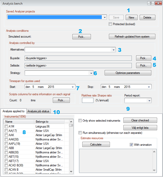This screenshot has width=163, height=177.
Task: Check the AAPL(19) instrument checkbox
Action: pyautogui.click(x=6, y=144)
